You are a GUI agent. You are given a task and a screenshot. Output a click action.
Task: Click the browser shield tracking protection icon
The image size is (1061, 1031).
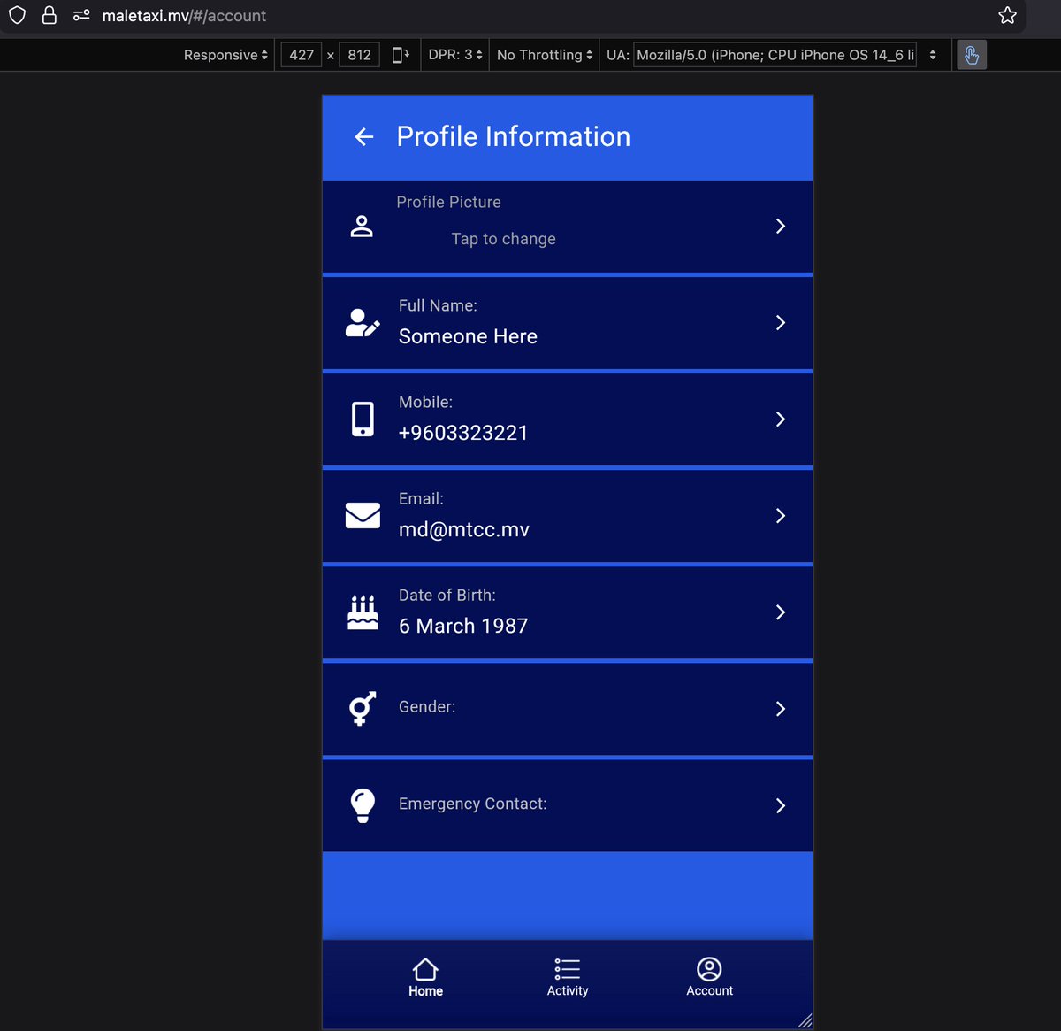[18, 15]
